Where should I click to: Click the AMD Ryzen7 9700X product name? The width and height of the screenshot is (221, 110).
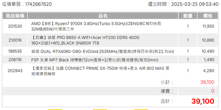(x=96, y=26)
